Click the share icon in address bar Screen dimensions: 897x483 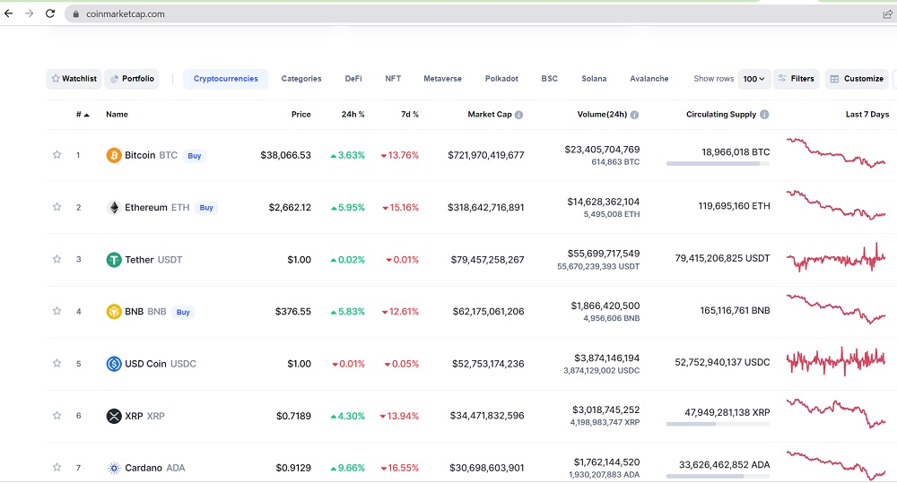[x=887, y=14]
